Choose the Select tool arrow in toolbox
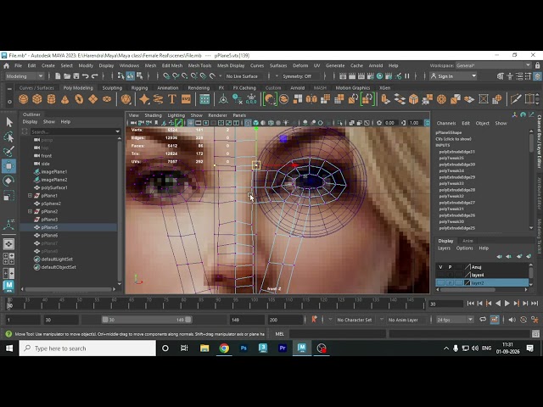Screen dimensions: 543x407 click(9, 122)
